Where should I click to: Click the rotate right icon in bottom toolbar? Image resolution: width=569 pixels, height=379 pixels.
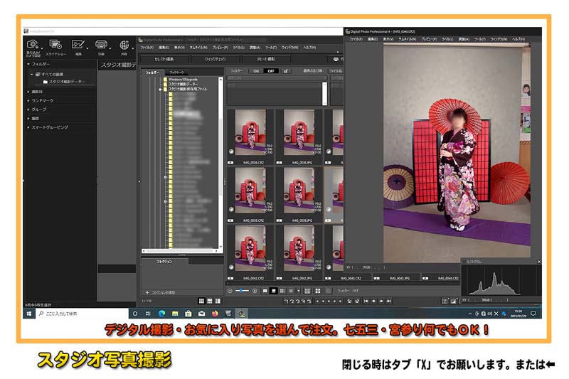pyautogui.click(x=357, y=301)
